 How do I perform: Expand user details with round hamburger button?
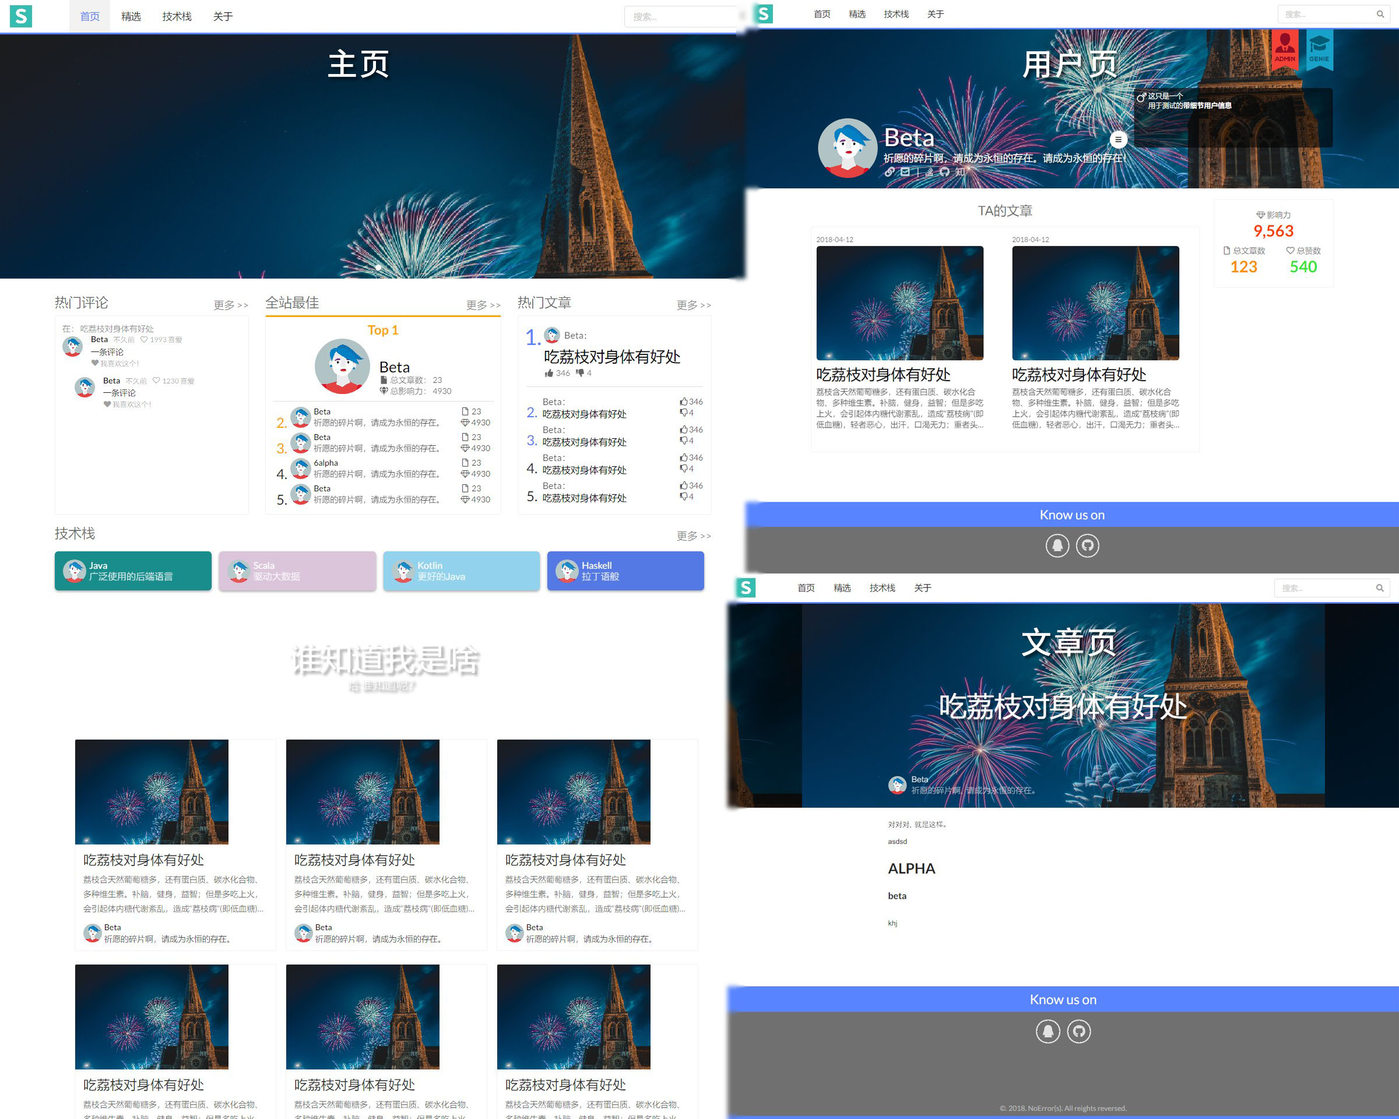tap(1118, 139)
